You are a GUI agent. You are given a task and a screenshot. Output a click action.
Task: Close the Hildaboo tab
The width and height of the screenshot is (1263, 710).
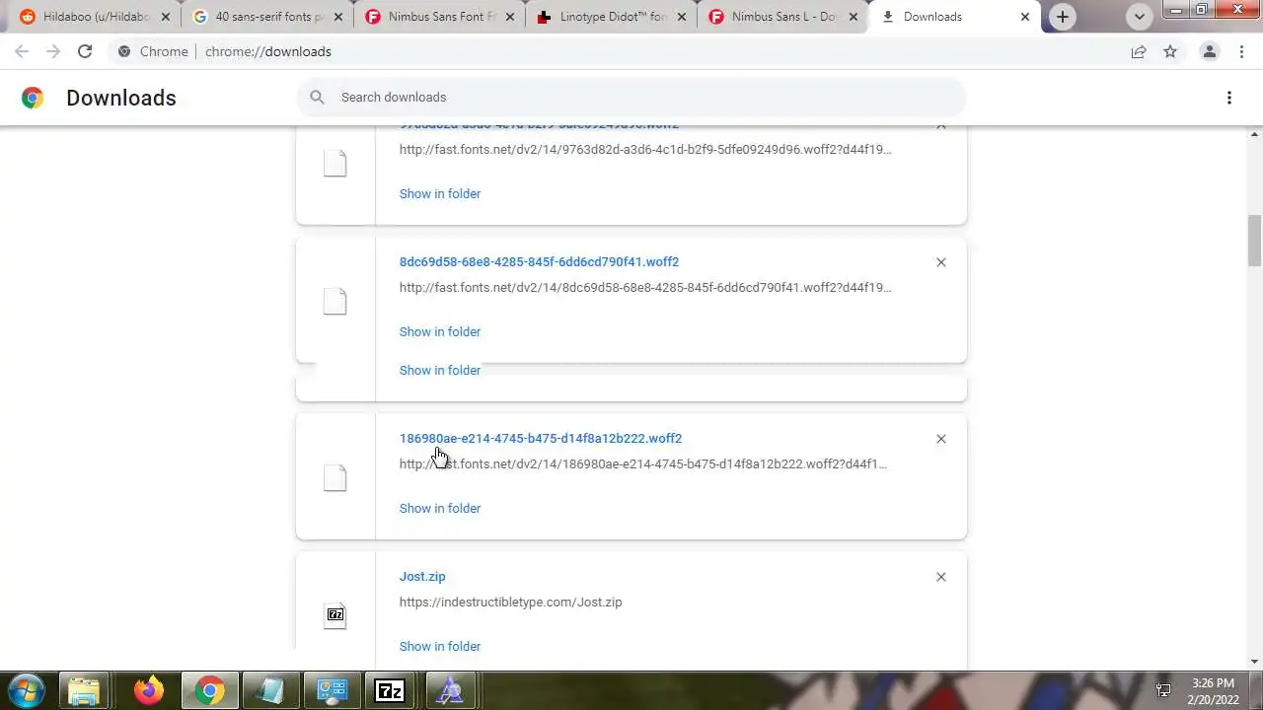tap(166, 17)
